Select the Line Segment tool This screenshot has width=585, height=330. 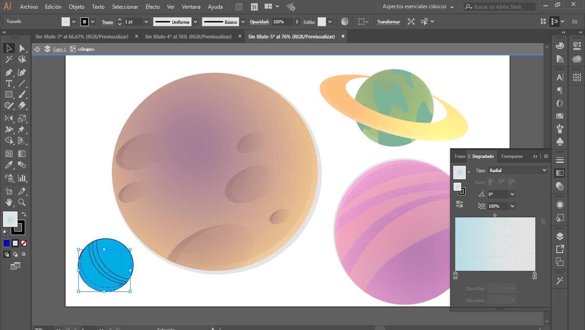click(x=22, y=83)
